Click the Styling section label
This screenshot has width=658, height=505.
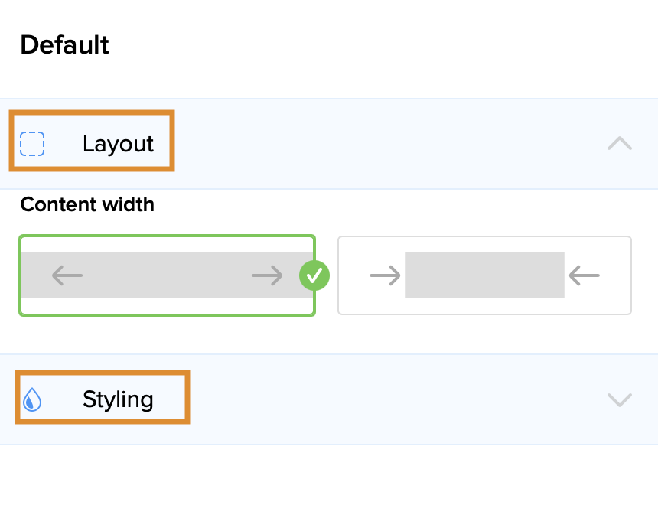(x=118, y=399)
